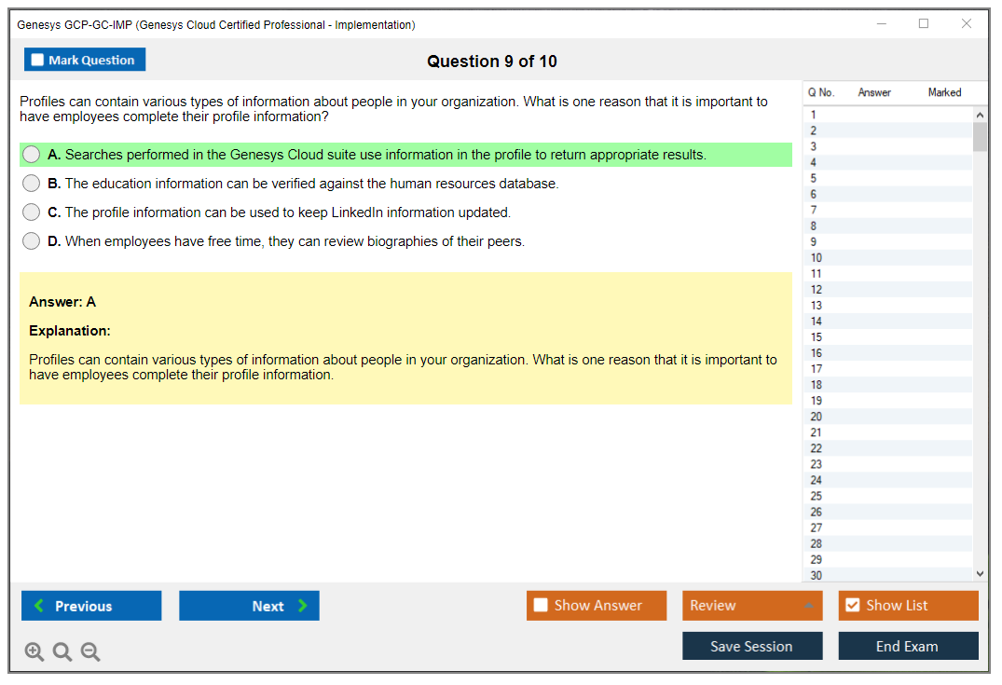Choose option B about education information
The image size is (1002, 685).
tap(32, 184)
